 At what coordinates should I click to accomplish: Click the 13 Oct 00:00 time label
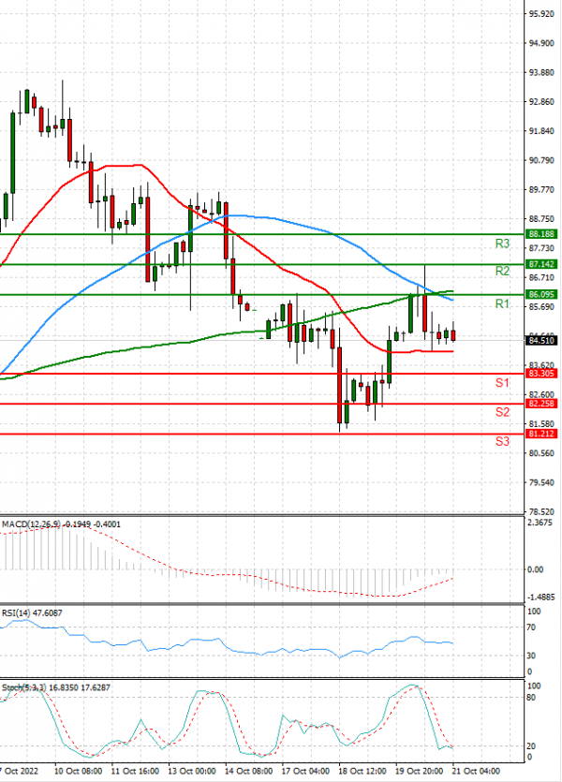192,771
